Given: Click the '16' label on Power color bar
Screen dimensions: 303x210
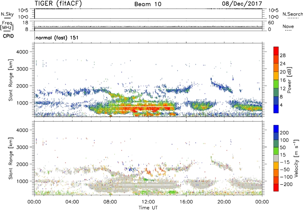Looking at the screenshot, I should 283,80.
